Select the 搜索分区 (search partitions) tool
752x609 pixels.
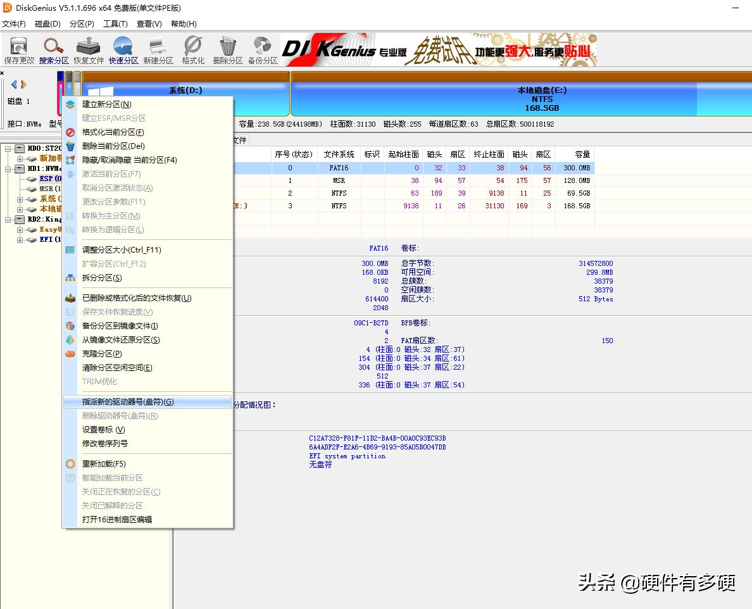coord(54,49)
